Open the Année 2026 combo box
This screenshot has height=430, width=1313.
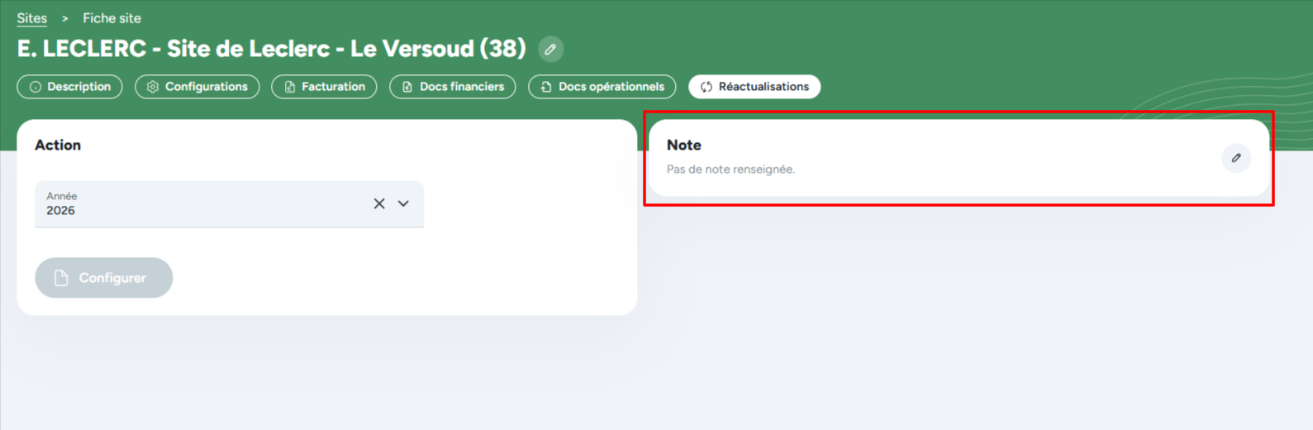pos(198,204)
